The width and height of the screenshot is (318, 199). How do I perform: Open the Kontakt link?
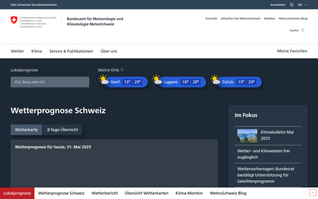[211, 19]
